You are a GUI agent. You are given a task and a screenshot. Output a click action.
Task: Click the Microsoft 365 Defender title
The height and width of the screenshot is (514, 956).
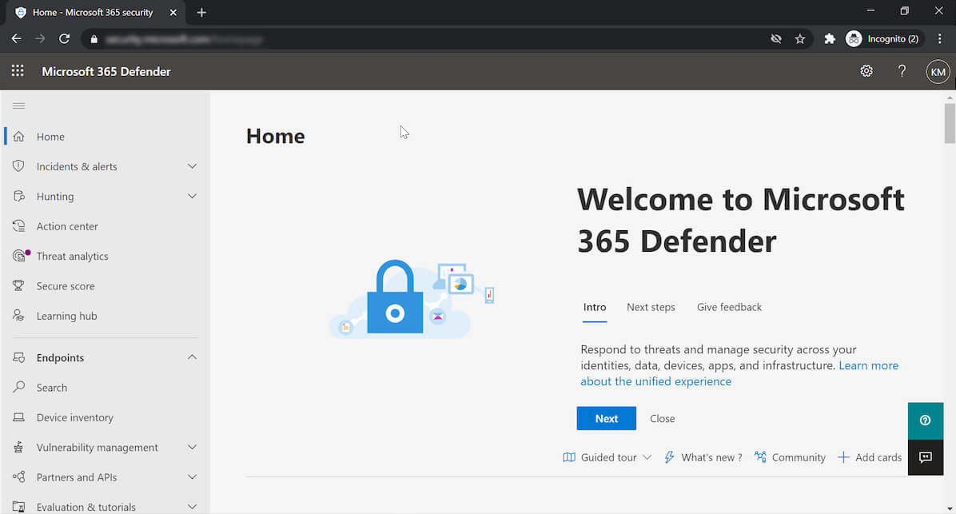106,71
